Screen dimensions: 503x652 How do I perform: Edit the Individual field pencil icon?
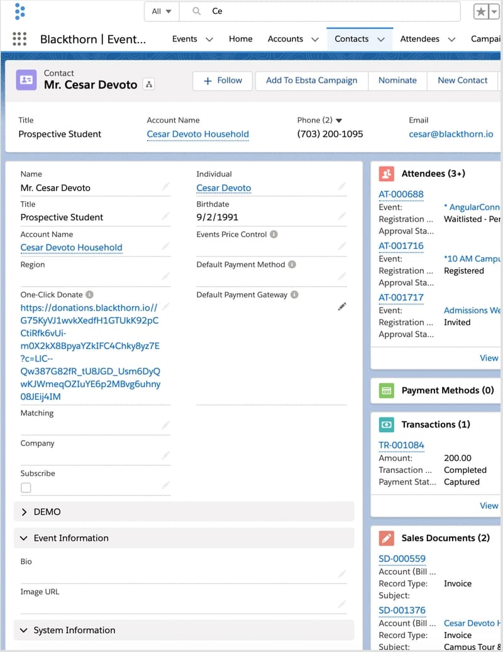tap(341, 186)
